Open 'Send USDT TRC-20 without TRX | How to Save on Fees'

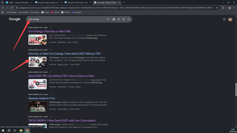click(61, 76)
